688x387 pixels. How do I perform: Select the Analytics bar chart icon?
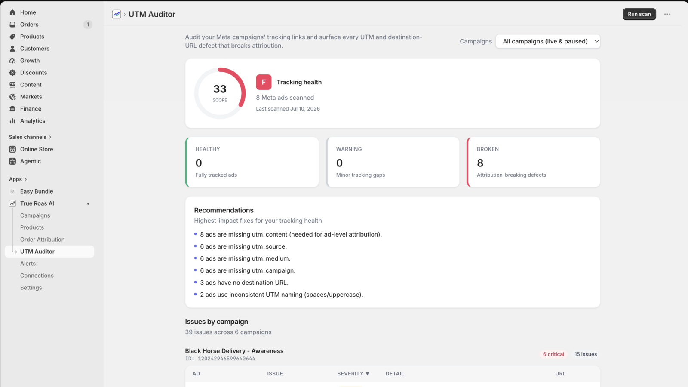[x=12, y=121]
